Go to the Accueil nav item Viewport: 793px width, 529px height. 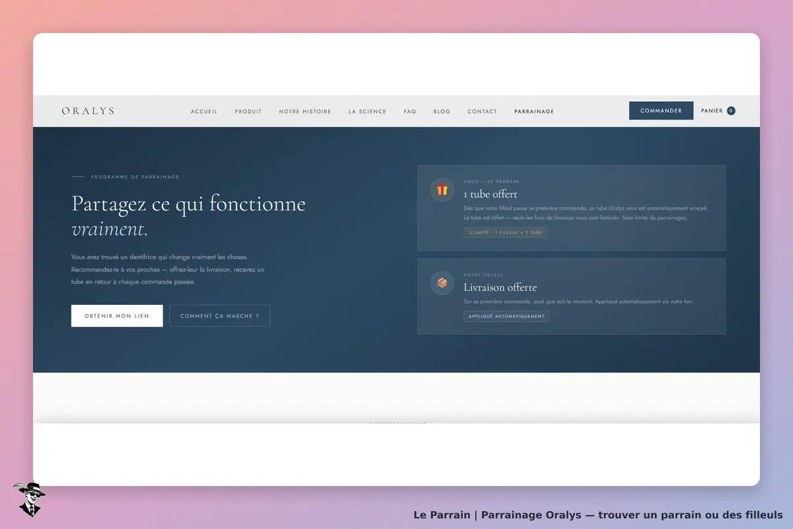point(204,112)
